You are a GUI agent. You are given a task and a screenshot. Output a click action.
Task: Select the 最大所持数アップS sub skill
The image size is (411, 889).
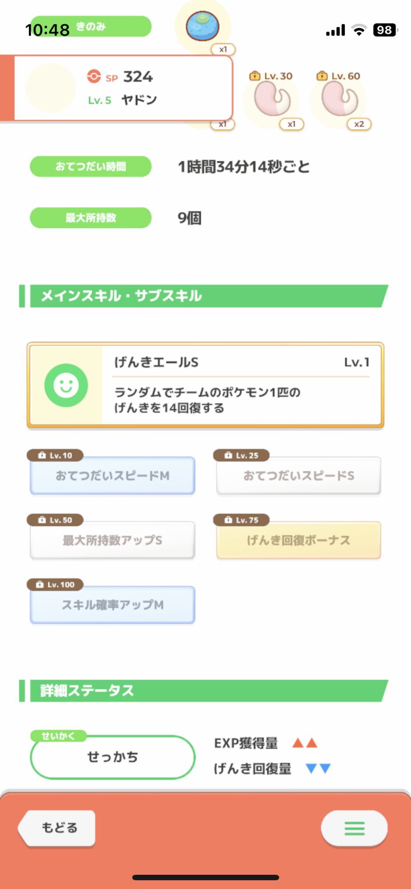pos(113,540)
